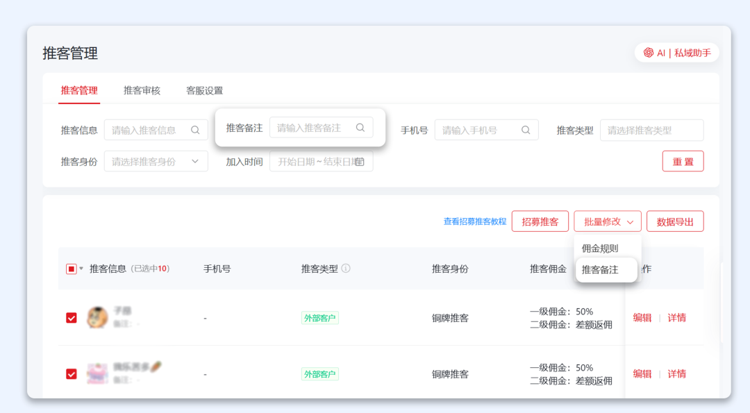Click the search icon in 推客信息 field
750x413 pixels.
(x=195, y=130)
